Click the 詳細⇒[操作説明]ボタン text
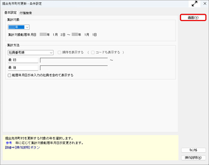 click(23, 148)
